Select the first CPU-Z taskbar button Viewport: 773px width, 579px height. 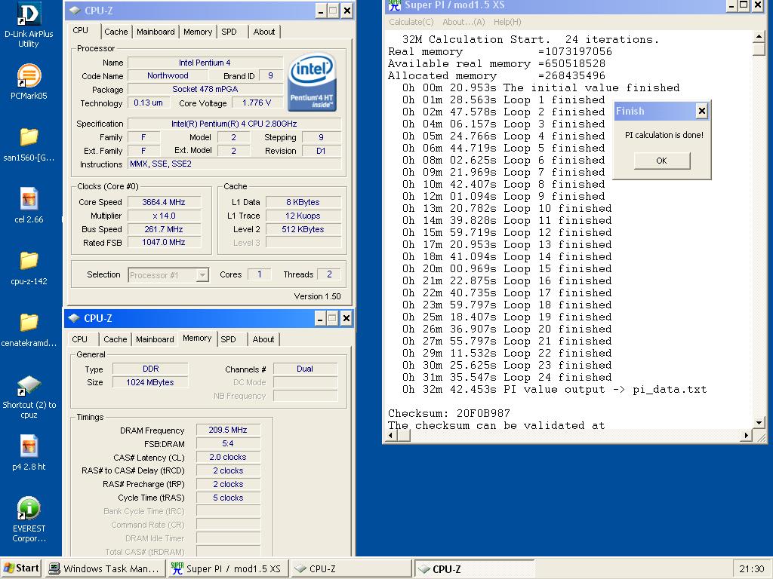coord(350,568)
